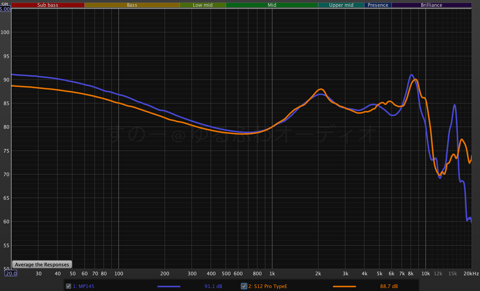Click the orange S12 Pro TypeE line swatch

pos(344,287)
